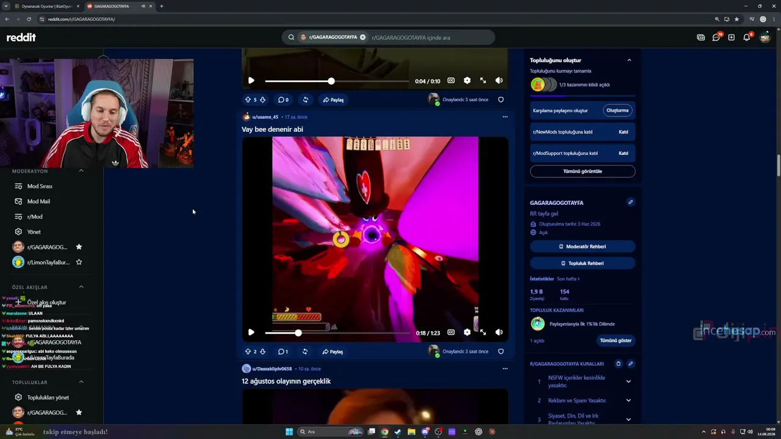Viewport: 781px width, 439px height.
Task: Open settings gear on 'Vay bee denenir abi' video
Action: (467, 332)
